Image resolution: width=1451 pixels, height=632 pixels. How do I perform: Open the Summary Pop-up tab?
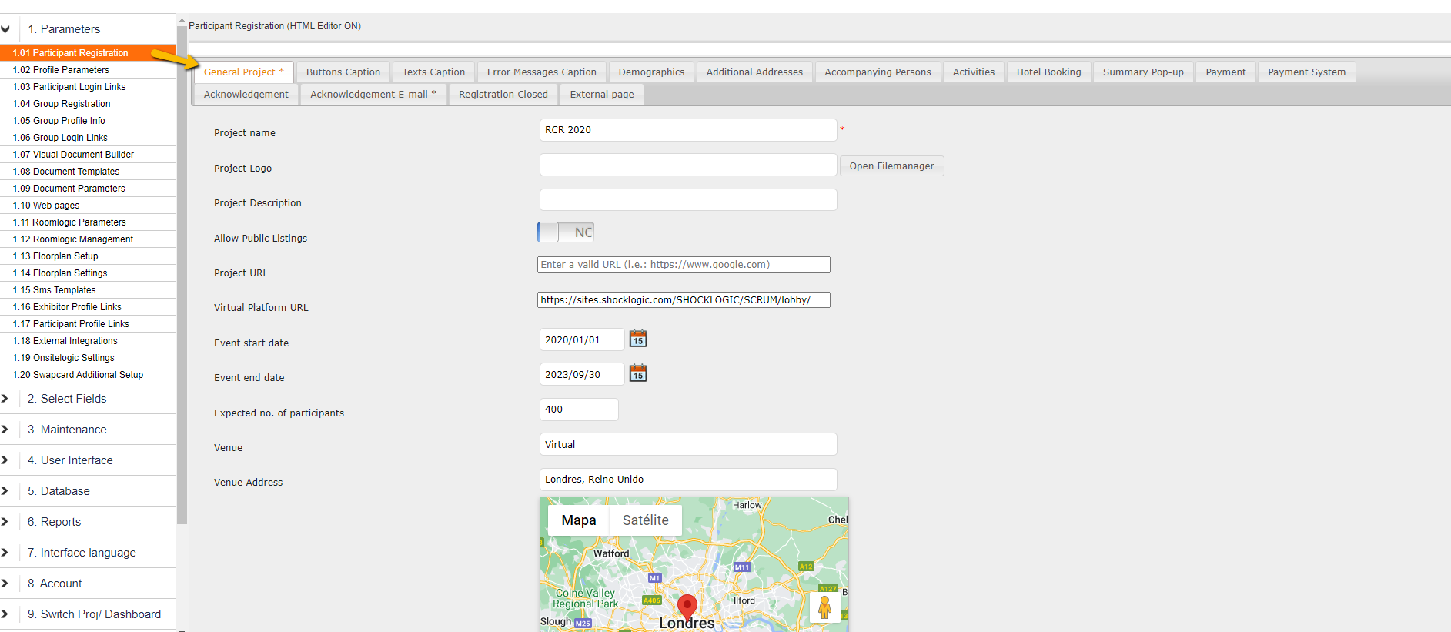click(x=1143, y=72)
